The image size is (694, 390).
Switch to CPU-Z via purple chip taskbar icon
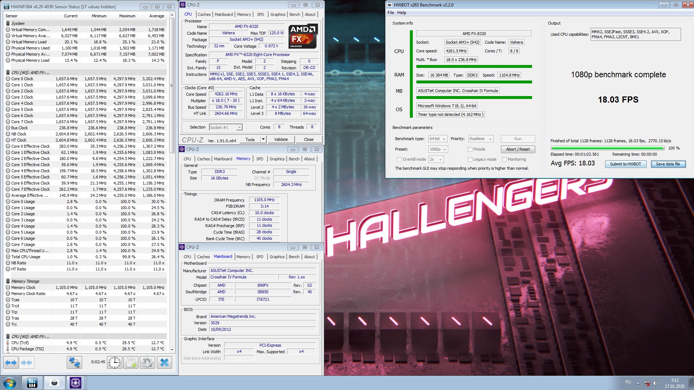[76, 383]
